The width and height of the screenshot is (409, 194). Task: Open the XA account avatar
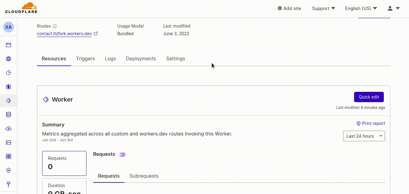pyautogui.click(x=8, y=27)
